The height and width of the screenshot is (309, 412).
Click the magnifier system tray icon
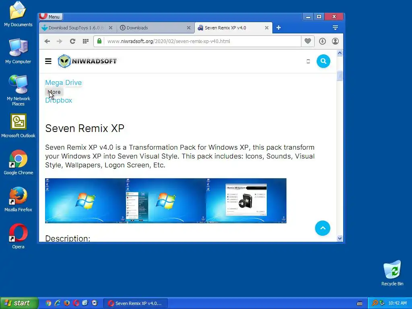pos(375,303)
